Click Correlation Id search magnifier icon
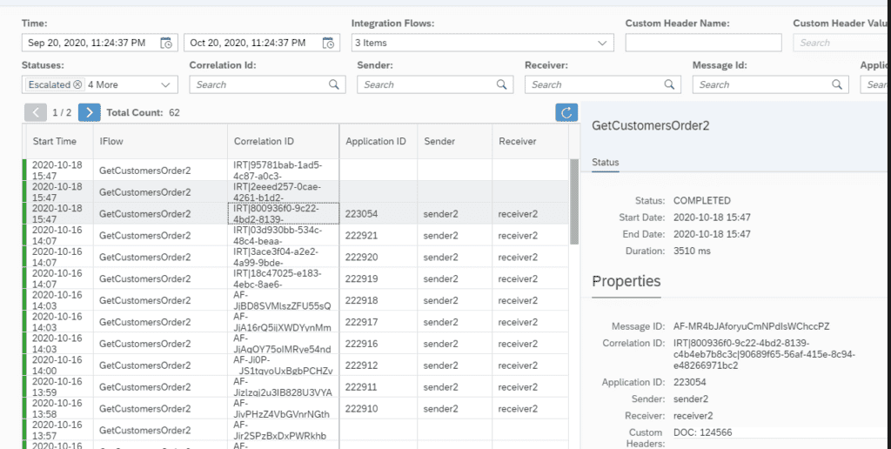The image size is (891, 449). click(334, 84)
